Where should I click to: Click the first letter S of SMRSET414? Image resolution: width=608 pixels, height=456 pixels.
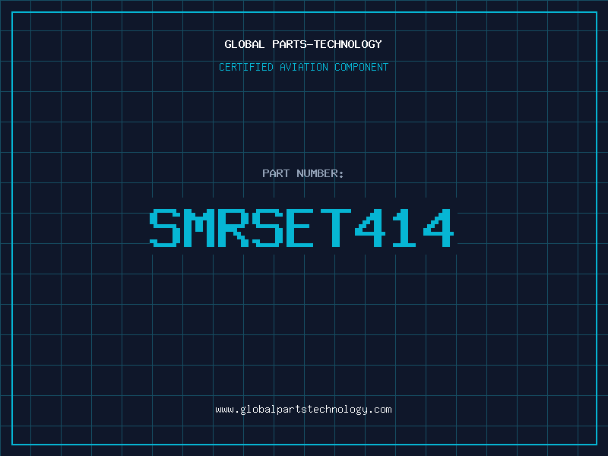point(165,228)
